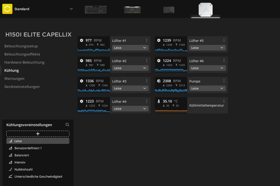280x186 pixels.
Task: Click the fan icon of Lüfter #1
Action: 82,40
